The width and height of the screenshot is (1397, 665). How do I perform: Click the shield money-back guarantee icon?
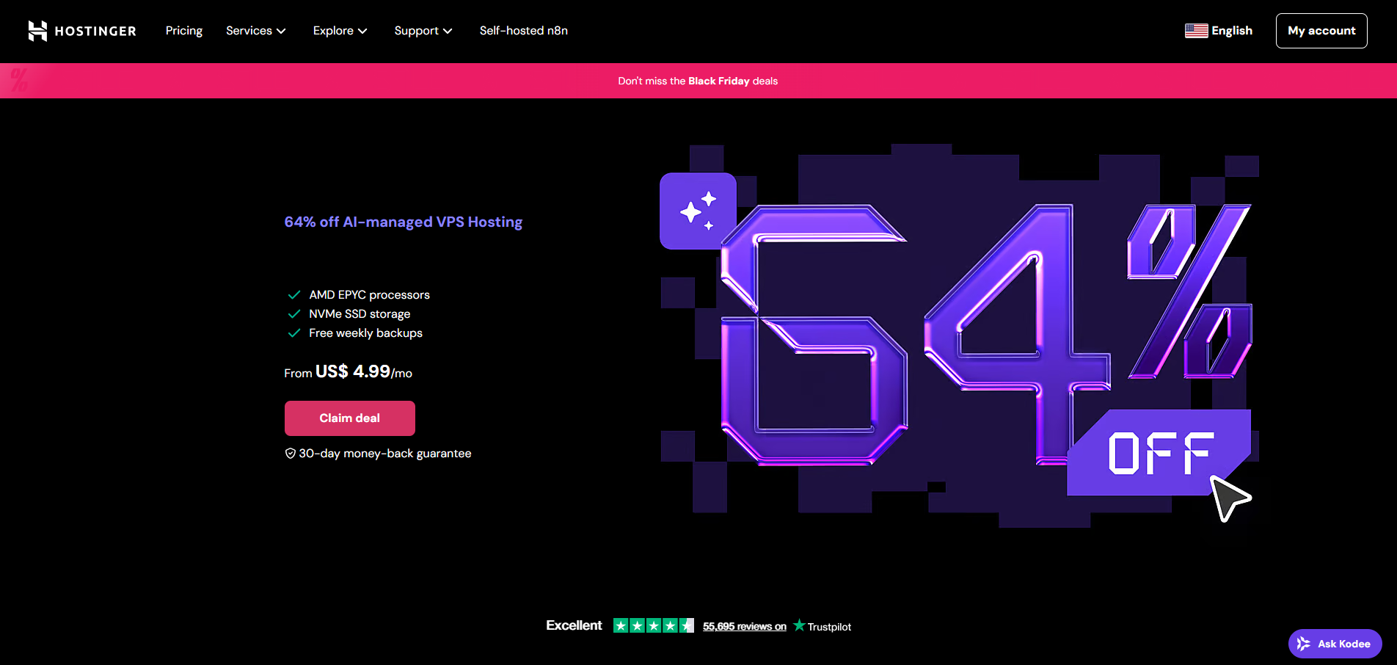(291, 454)
